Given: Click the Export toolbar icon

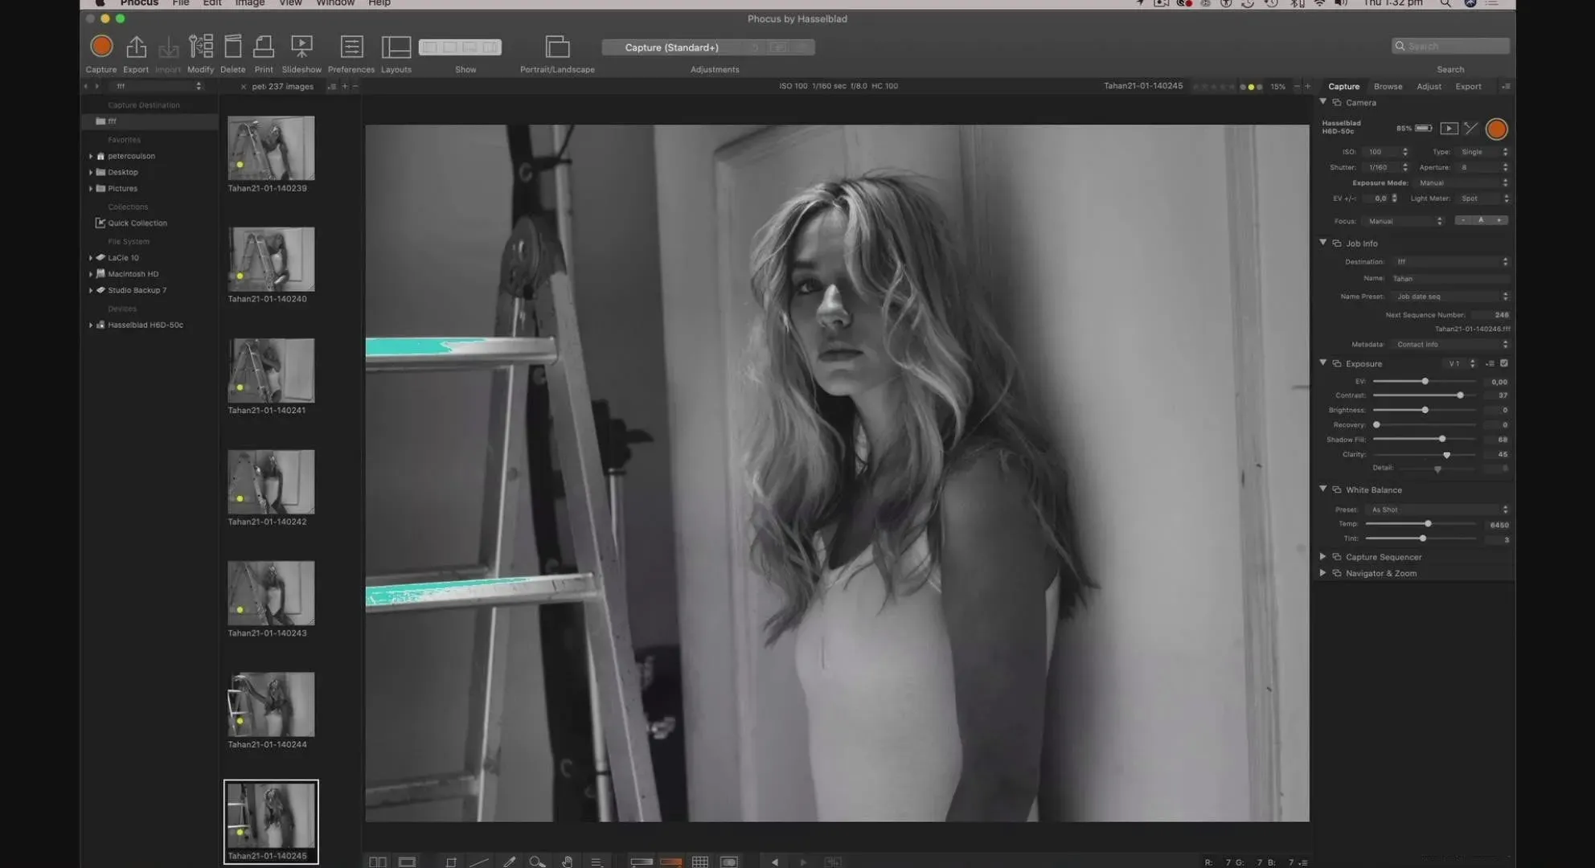Looking at the screenshot, I should coord(136,47).
